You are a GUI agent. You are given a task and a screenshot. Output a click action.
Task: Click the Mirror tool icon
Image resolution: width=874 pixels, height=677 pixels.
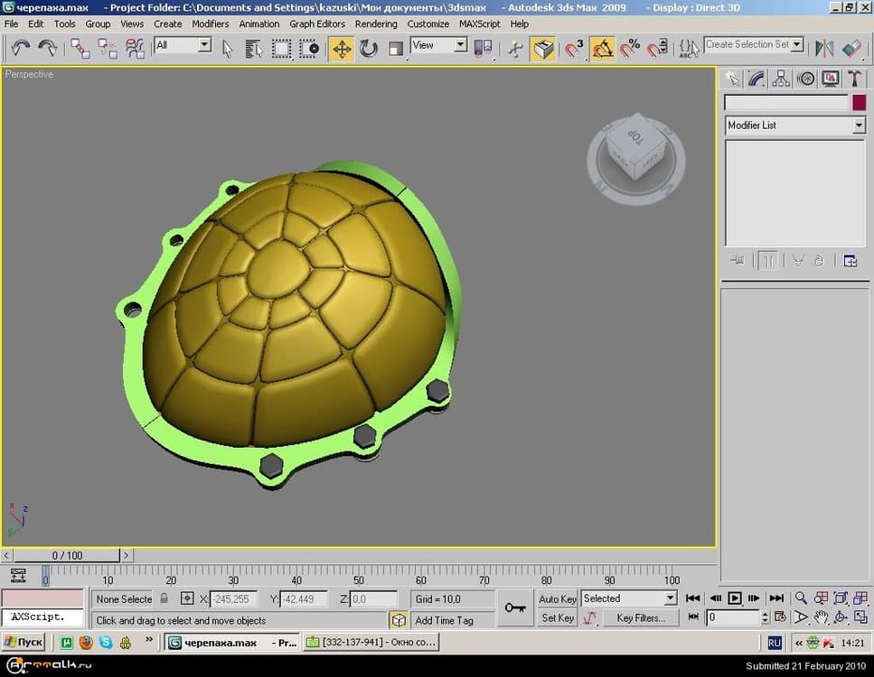tap(824, 49)
